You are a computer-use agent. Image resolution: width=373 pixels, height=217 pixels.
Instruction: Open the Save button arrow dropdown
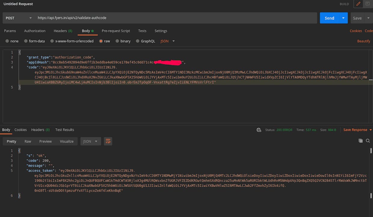pos(368,18)
